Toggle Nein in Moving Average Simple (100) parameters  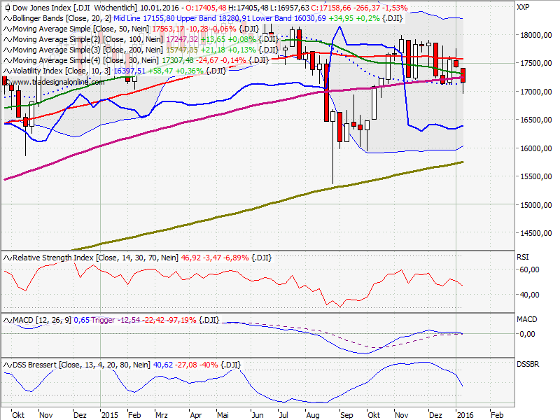pyautogui.click(x=151, y=39)
